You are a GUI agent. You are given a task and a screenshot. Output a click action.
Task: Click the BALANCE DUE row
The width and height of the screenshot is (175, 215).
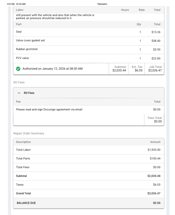89,203
